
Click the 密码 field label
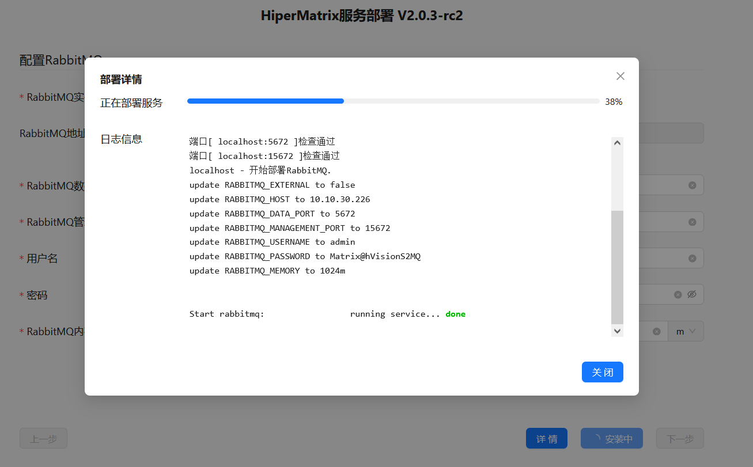(37, 295)
